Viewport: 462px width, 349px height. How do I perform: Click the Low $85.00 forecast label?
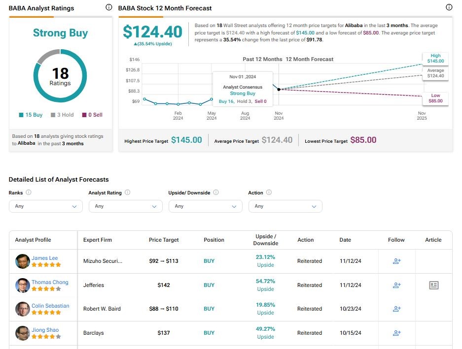pyautogui.click(x=435, y=98)
